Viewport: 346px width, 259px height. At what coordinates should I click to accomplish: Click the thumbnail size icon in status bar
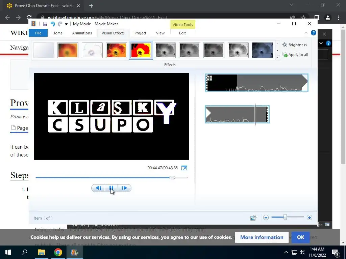tap(254, 218)
